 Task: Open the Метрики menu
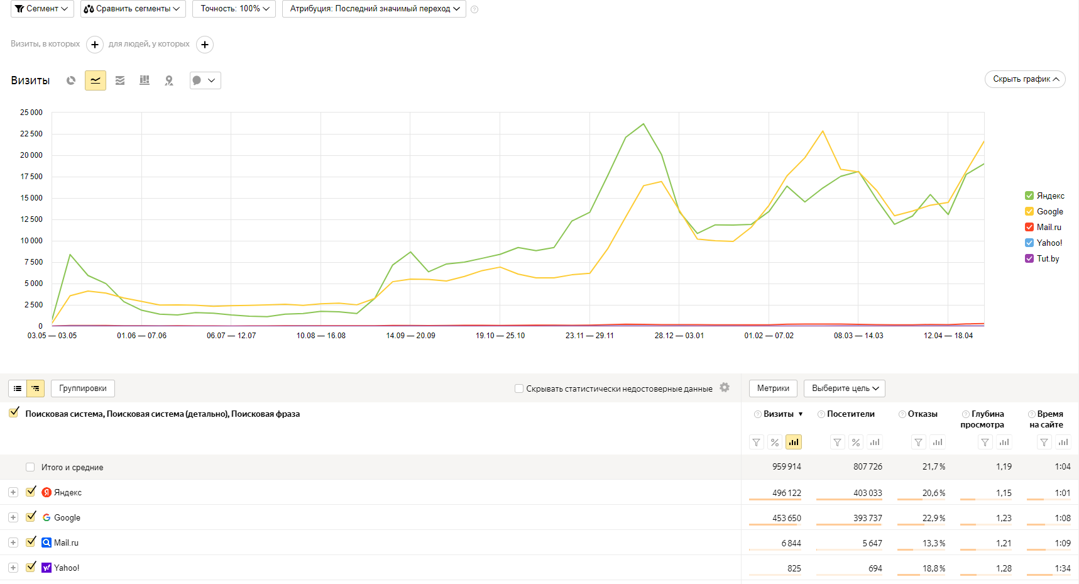[773, 388]
